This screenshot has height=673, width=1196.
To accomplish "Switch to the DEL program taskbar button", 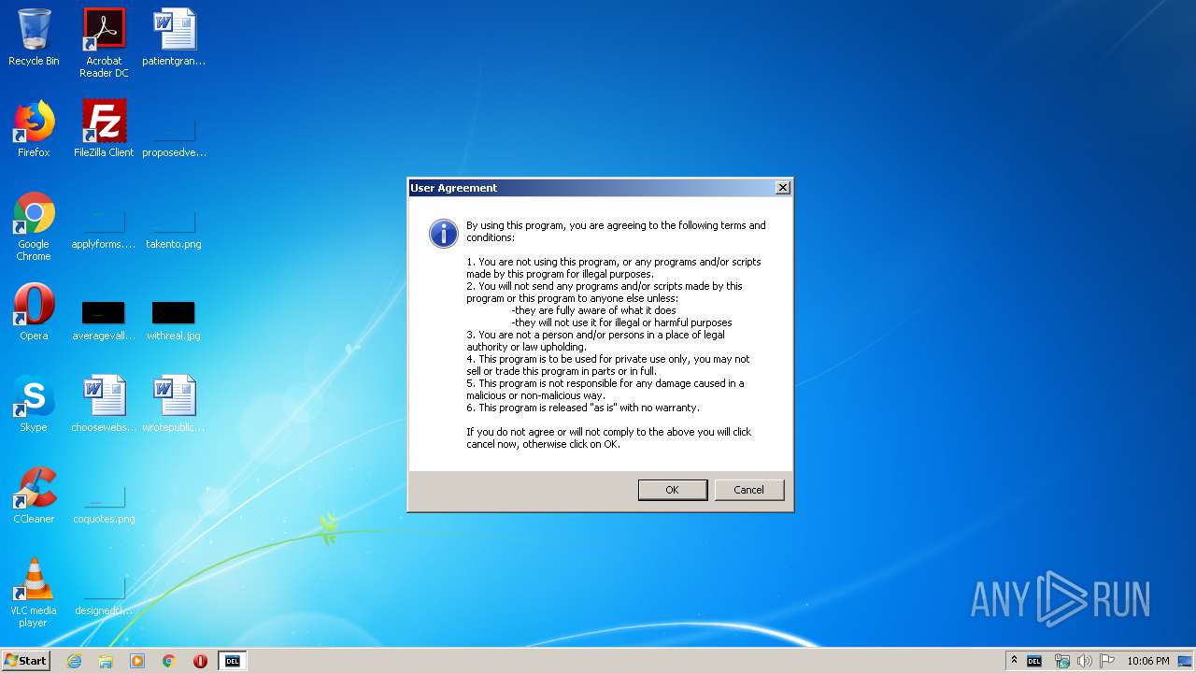I will (x=233, y=661).
